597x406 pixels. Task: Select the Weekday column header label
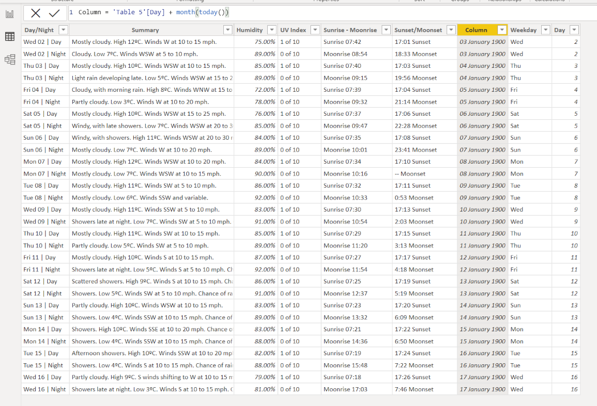coord(523,30)
